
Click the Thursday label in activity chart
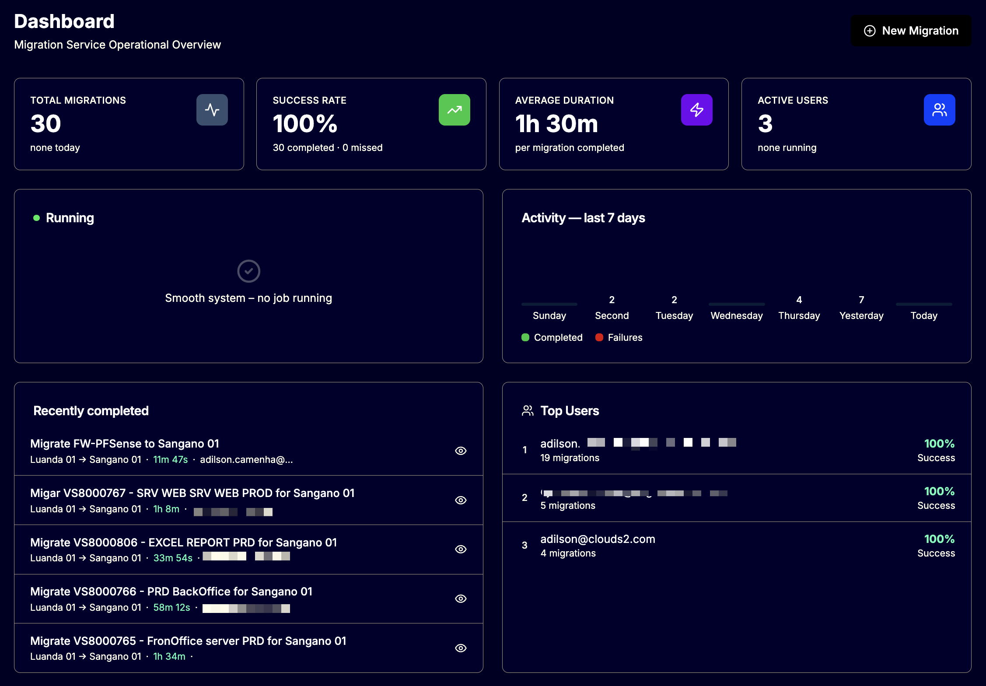[799, 315]
